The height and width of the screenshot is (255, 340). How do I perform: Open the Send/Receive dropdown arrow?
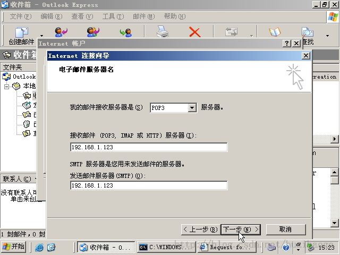point(251,36)
